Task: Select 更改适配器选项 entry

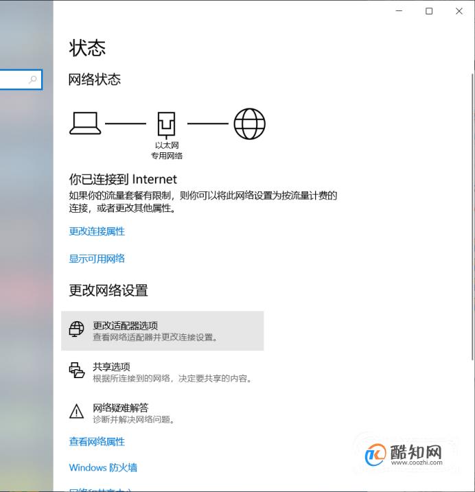Action: click(x=162, y=331)
